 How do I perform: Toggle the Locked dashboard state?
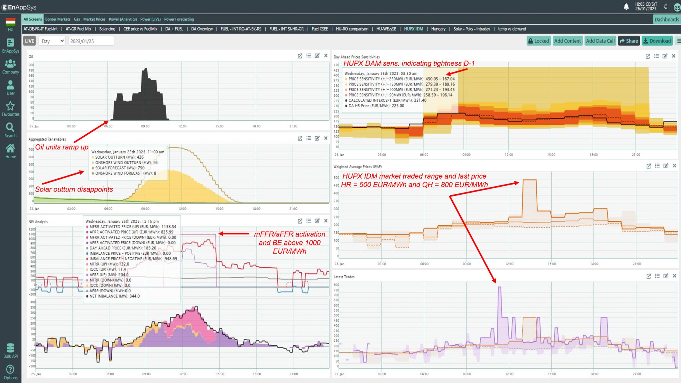[539, 41]
